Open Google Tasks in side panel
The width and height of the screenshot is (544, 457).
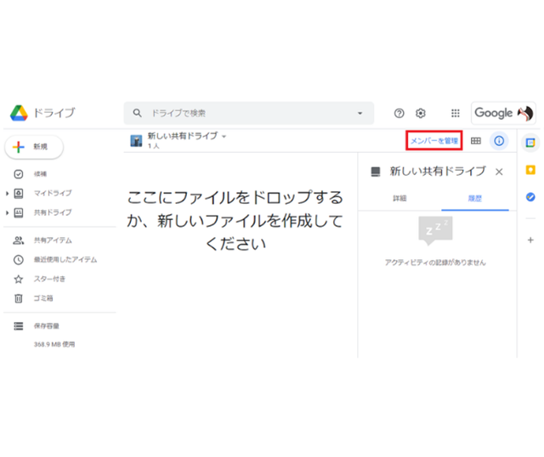point(530,197)
